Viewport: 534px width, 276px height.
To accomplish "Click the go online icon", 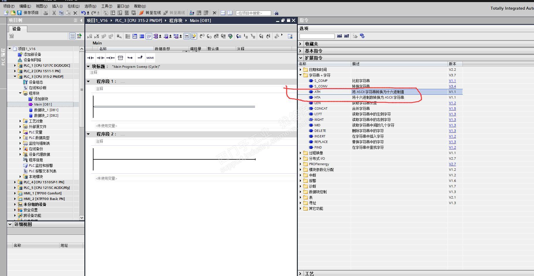I will pyautogui.click(x=142, y=13).
